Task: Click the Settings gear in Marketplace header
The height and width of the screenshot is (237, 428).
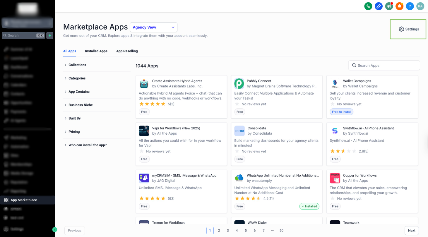Action: pyautogui.click(x=409, y=29)
